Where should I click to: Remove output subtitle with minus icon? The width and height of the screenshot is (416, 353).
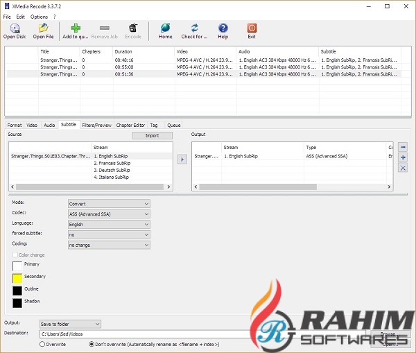point(403,147)
